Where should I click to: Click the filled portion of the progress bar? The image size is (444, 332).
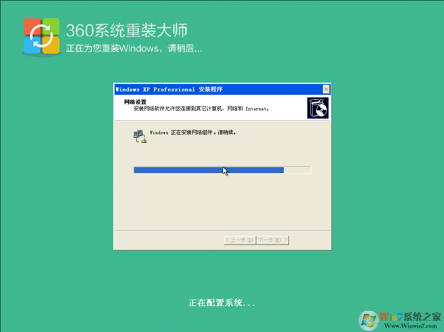(x=208, y=170)
